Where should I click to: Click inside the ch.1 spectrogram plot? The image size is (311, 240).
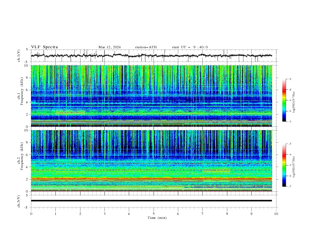pyautogui.click(x=151, y=96)
